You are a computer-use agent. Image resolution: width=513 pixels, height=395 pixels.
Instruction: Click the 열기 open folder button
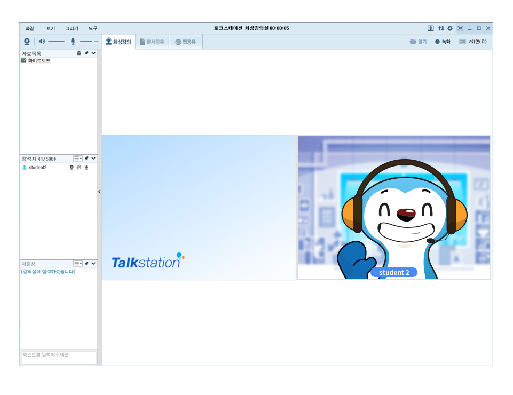click(x=418, y=42)
